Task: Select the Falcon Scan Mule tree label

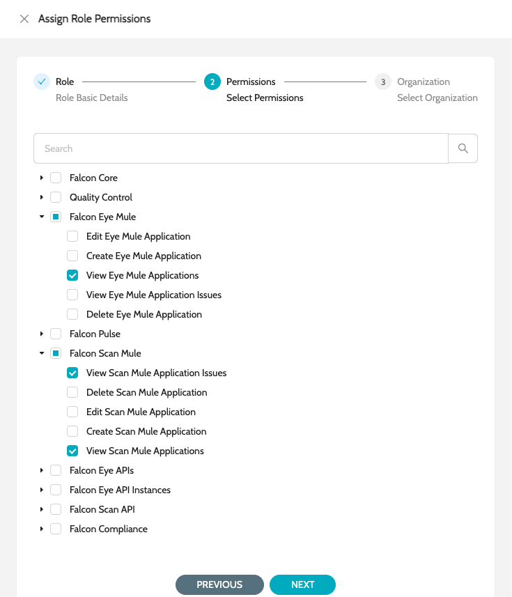Action: click(x=105, y=353)
